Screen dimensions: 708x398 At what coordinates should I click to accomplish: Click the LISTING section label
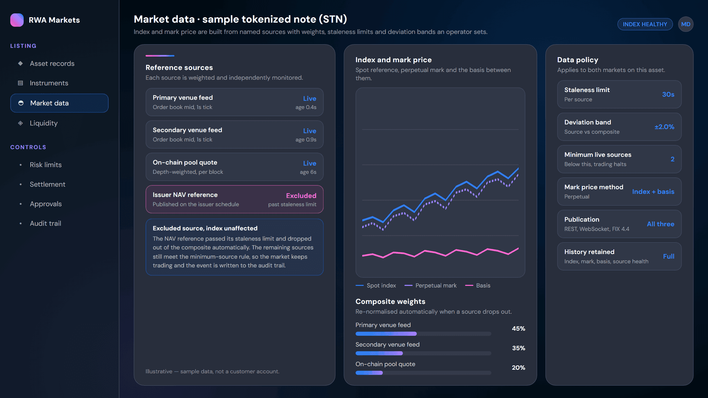coord(23,46)
